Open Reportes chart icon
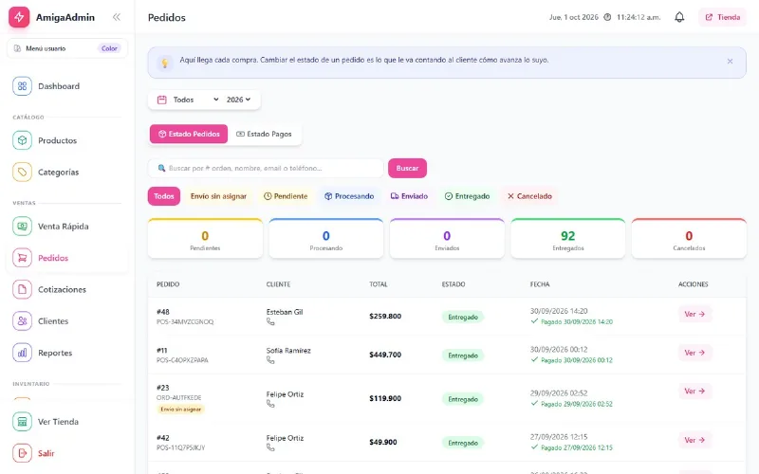 coord(22,353)
